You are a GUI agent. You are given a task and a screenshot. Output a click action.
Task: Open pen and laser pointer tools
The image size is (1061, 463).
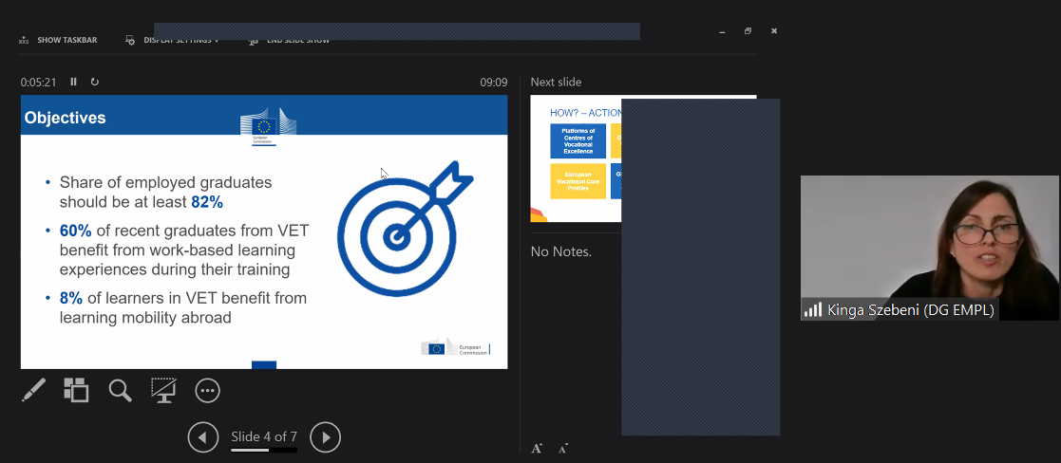[33, 390]
